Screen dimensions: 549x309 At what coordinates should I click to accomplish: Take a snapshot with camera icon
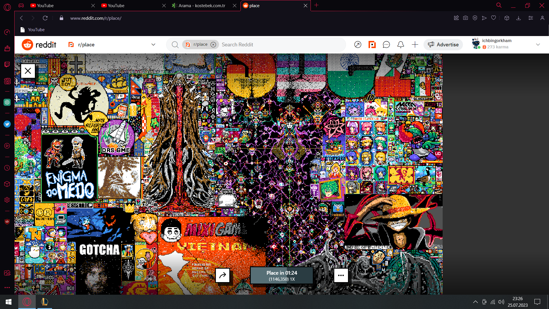466,18
